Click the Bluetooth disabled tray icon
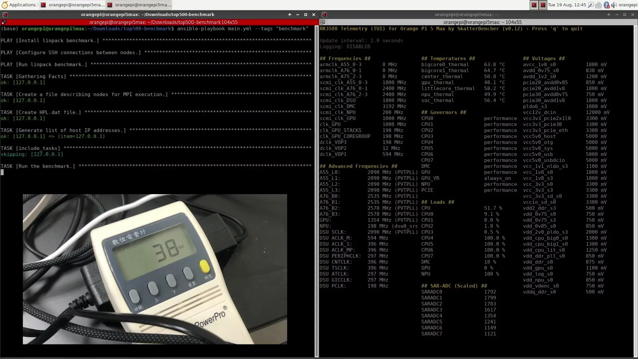Viewport: 638px width, 359px height. point(606,5)
